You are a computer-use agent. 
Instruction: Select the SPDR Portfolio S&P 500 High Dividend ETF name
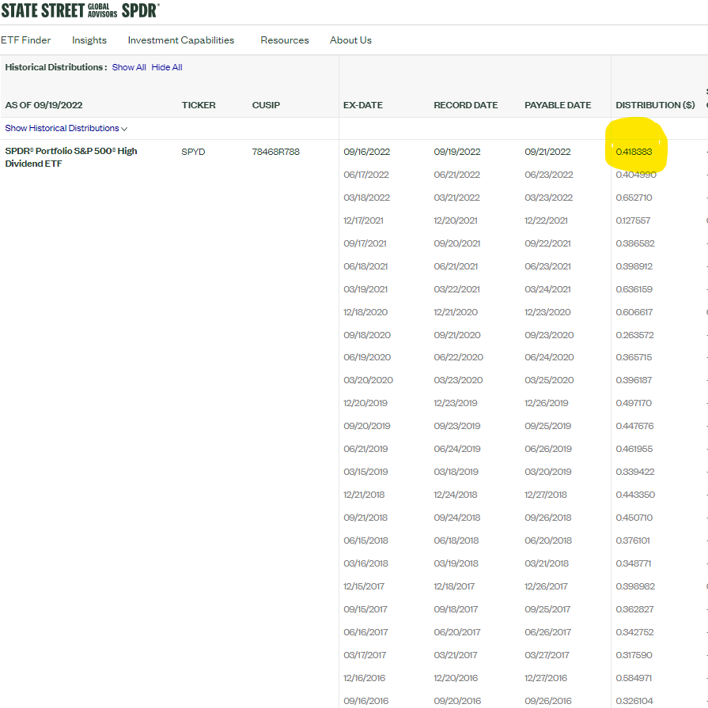71,157
